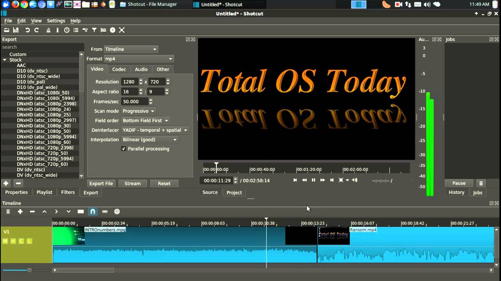Open Field order dropdown
Image resolution: width=501 pixels, height=281 pixels.
(x=145, y=121)
